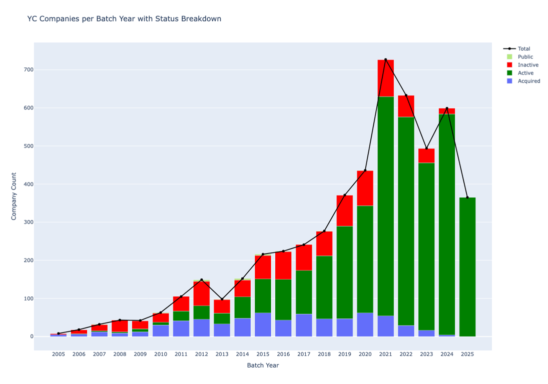The image size is (548, 384).
Task: Select the green Active bar for 2021
Action: tap(385, 205)
